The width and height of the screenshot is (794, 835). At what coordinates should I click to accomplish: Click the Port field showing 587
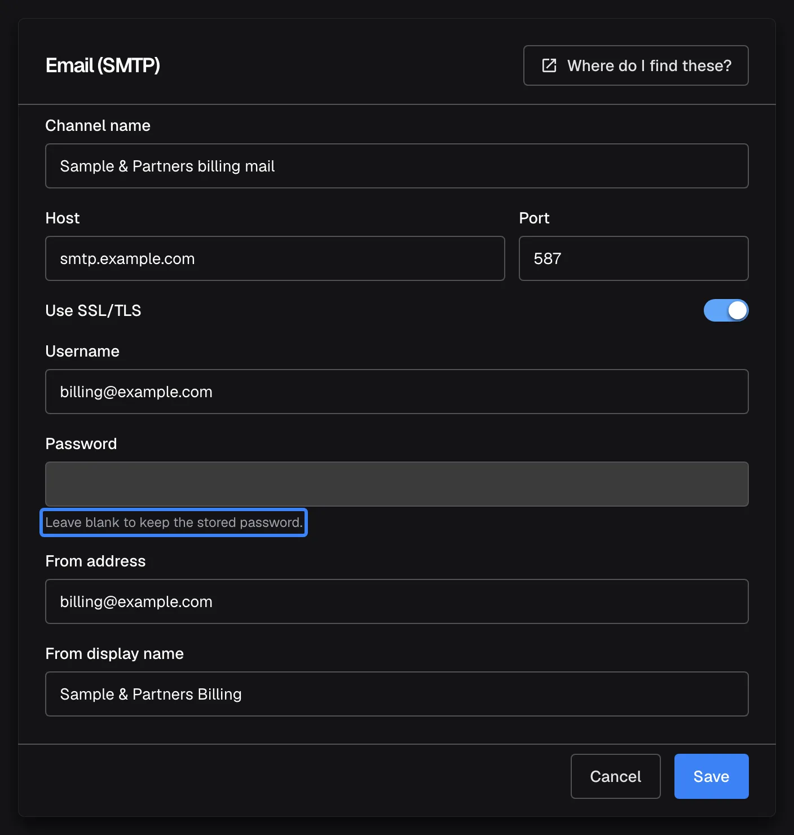coord(633,258)
